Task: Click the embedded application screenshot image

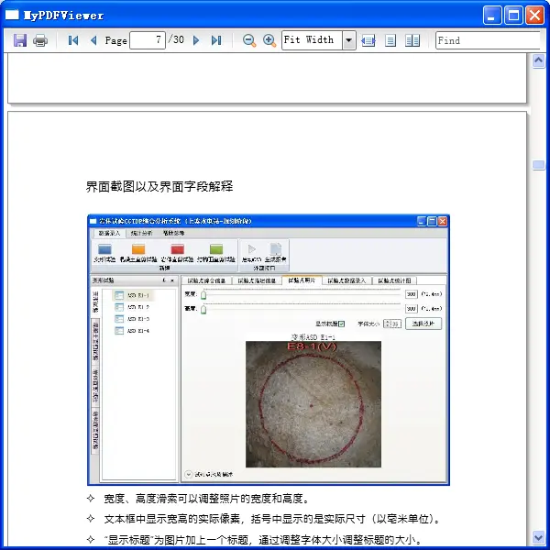Action: tap(269, 350)
